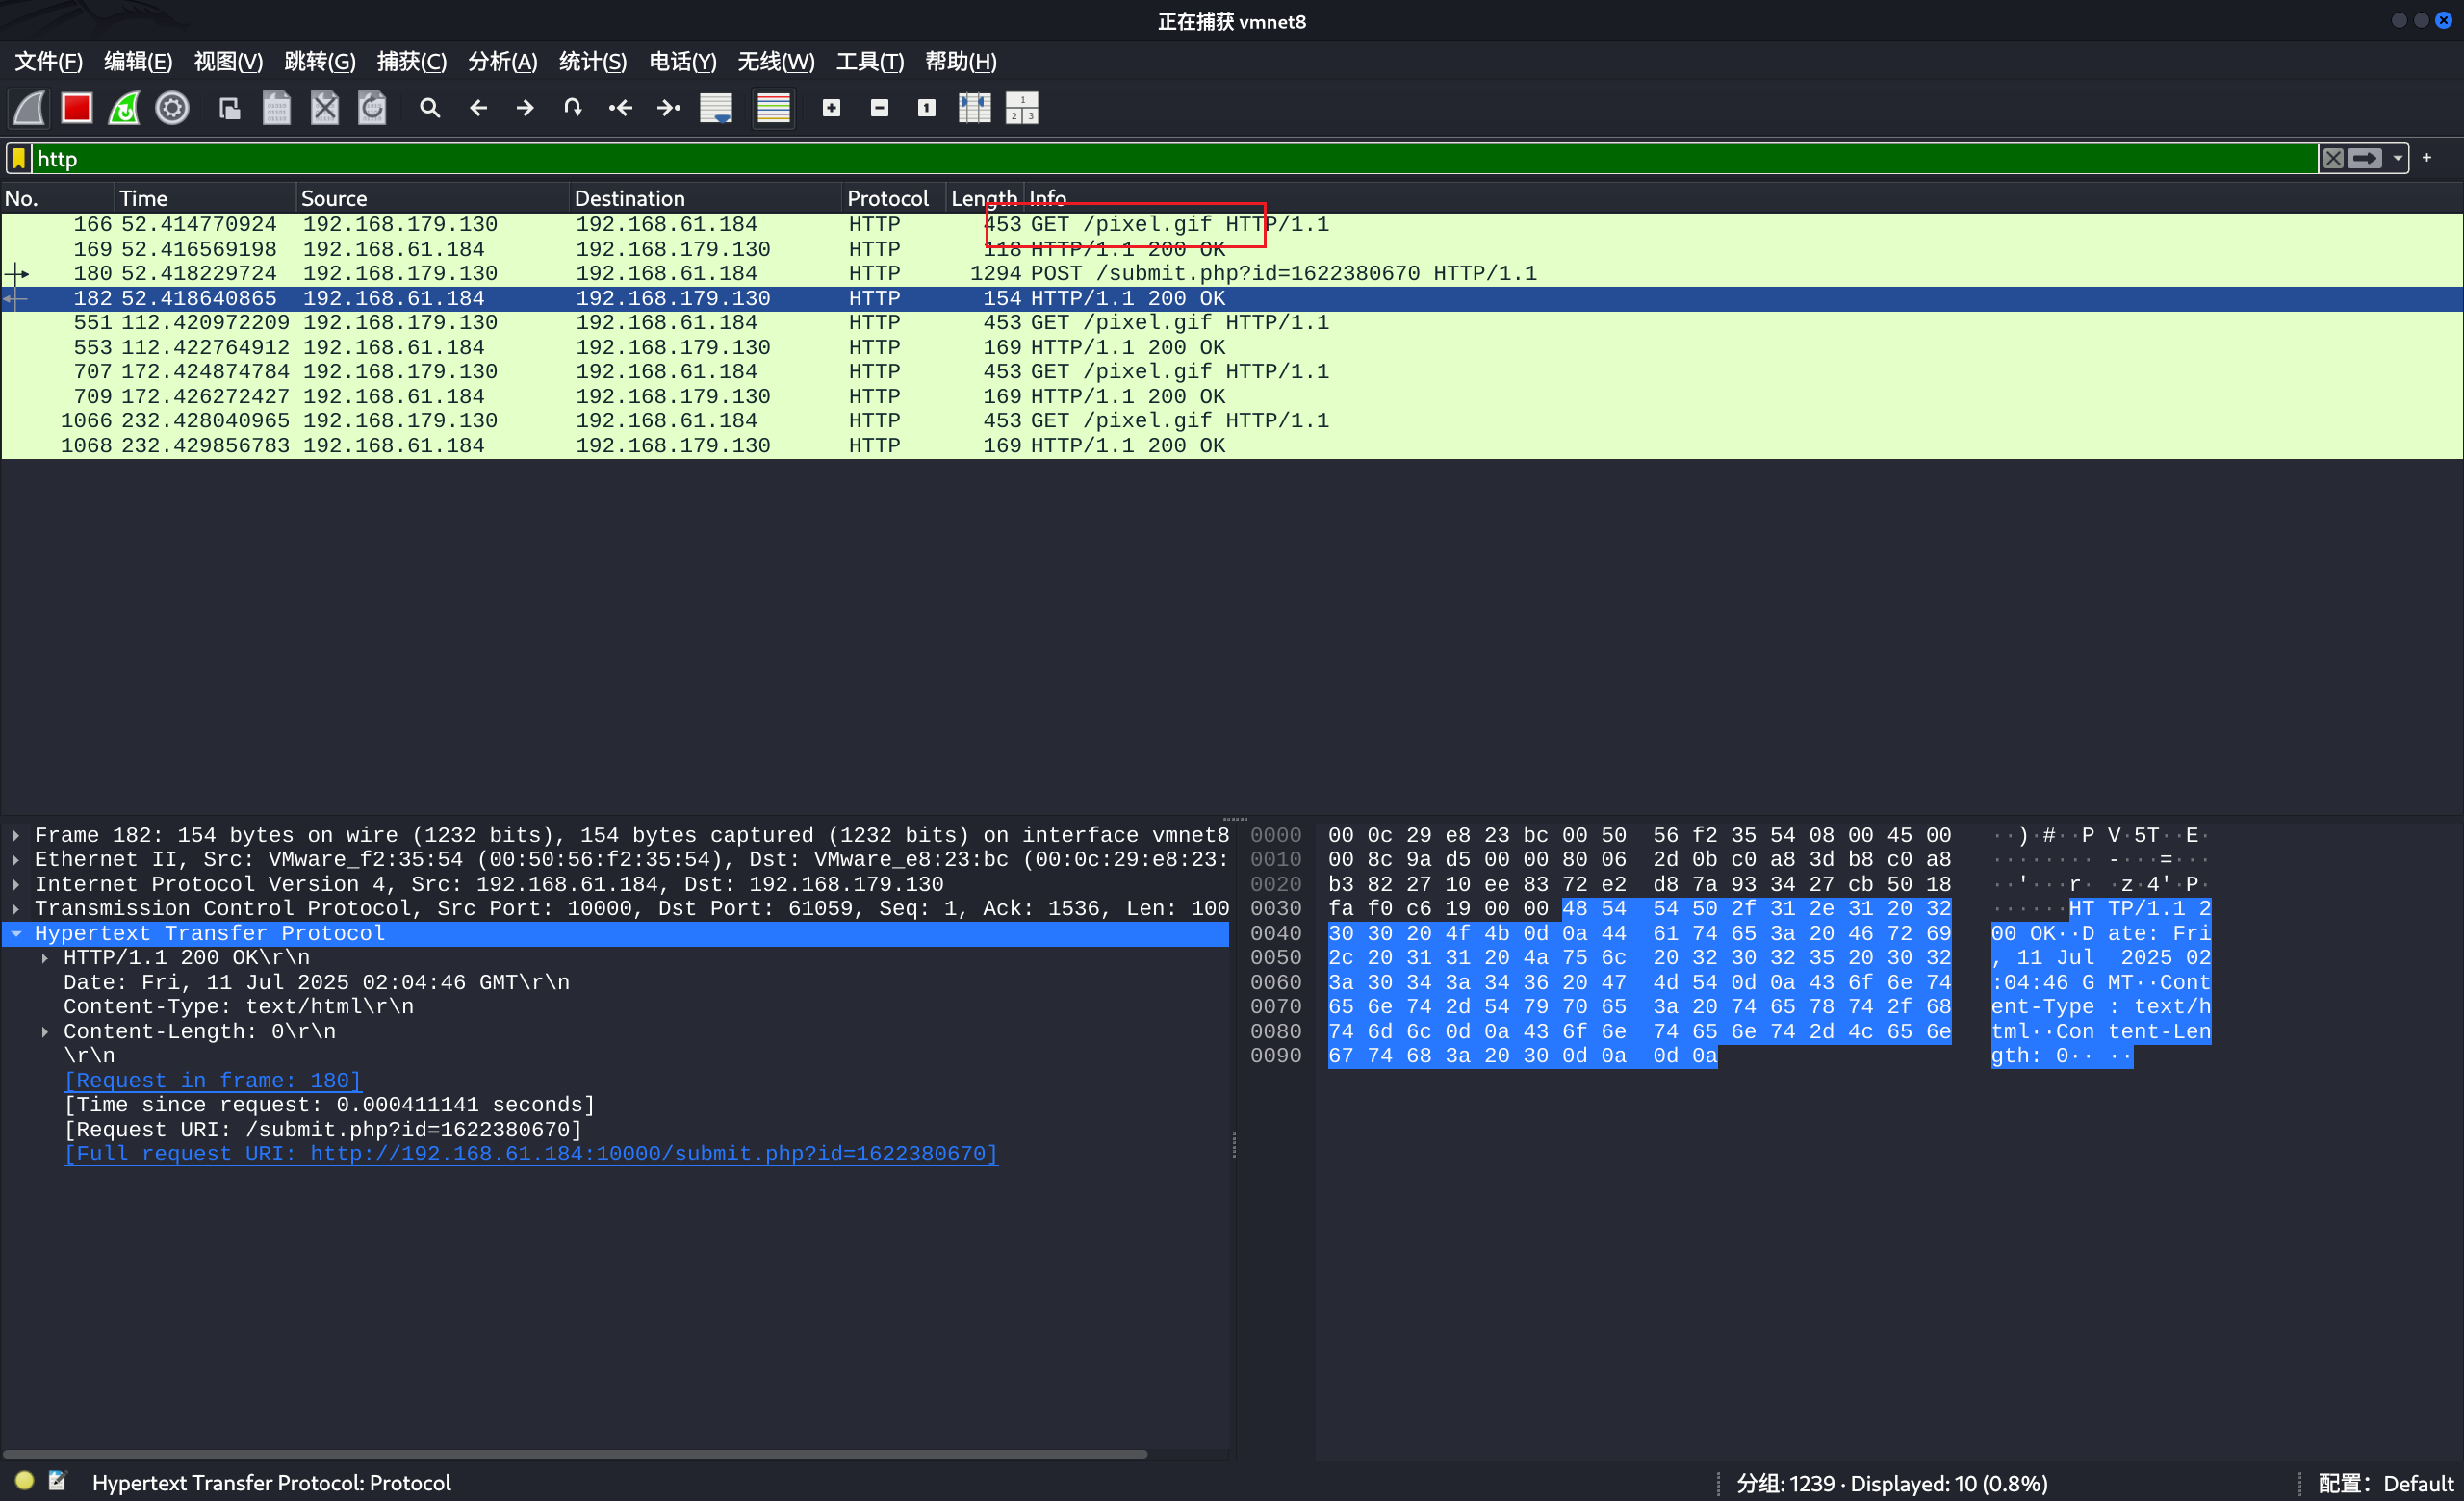The width and height of the screenshot is (2464, 1501).
Task: Open capture options gear icon
Action: (x=172, y=108)
